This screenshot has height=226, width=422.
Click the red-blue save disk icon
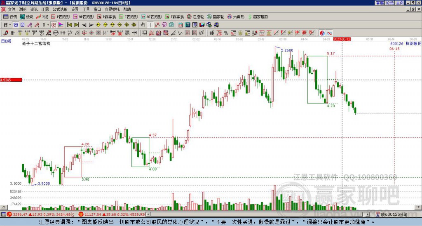point(202,25)
